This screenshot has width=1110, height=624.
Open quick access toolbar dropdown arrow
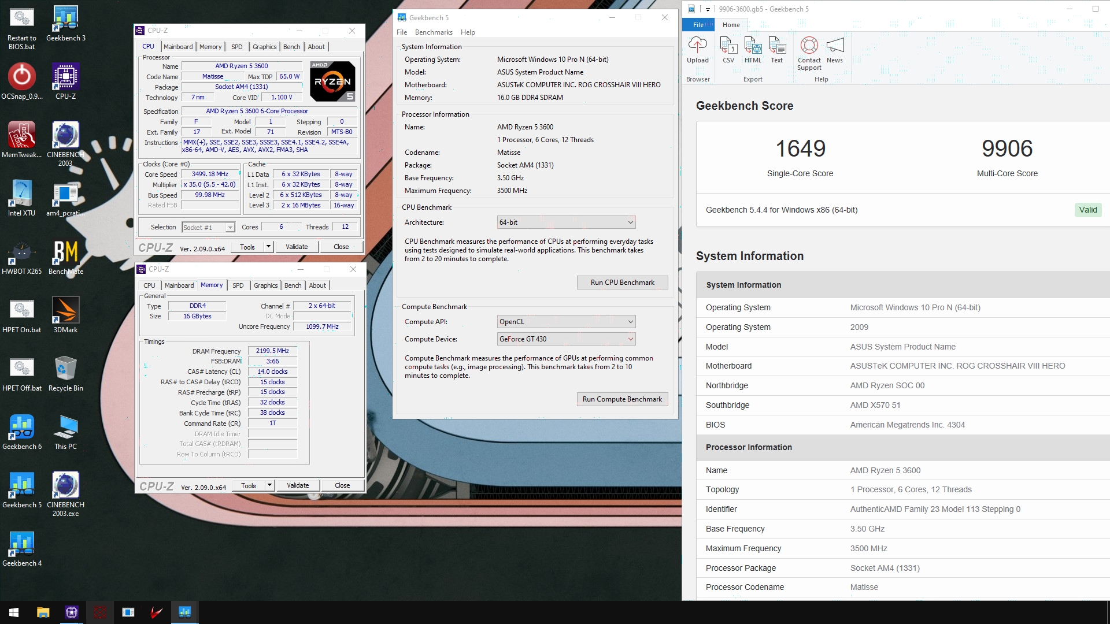click(708, 9)
